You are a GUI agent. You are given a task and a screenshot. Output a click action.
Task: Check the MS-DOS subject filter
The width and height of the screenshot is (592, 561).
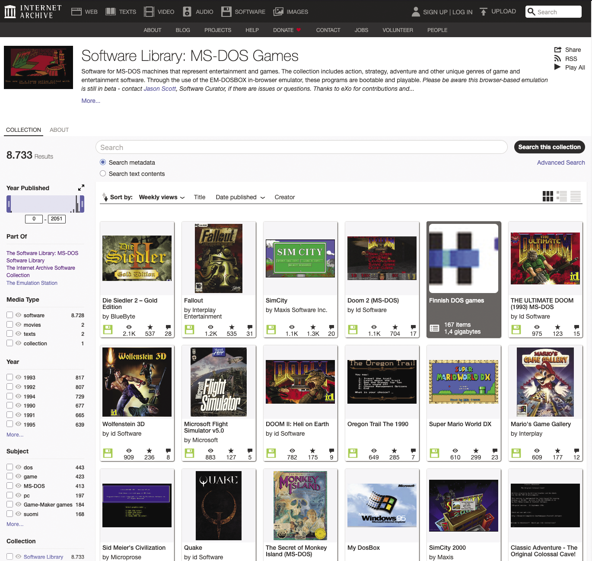pyautogui.click(x=10, y=485)
